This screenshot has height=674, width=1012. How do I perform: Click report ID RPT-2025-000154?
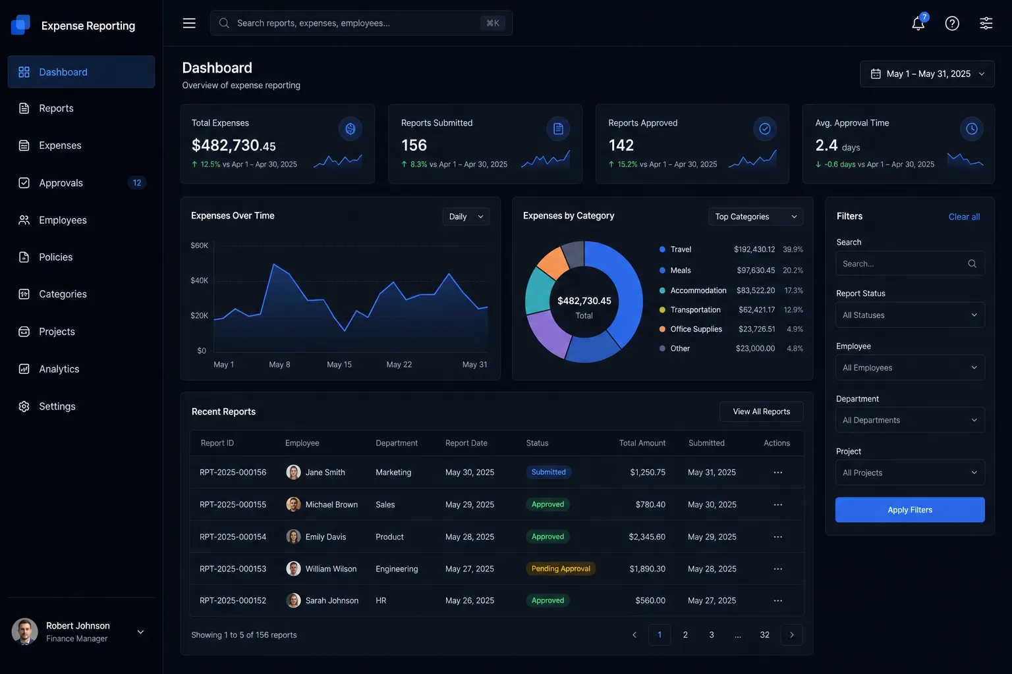tap(233, 537)
